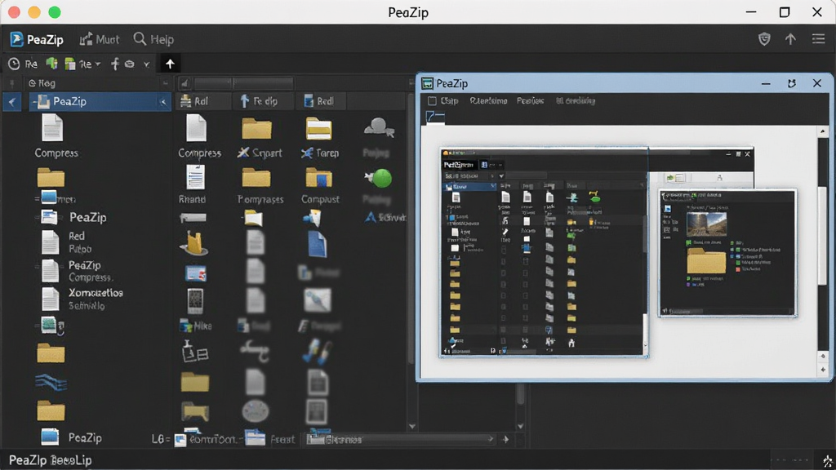Open Peatae menu in second PeaZip window
The image size is (836, 470).
pos(530,100)
